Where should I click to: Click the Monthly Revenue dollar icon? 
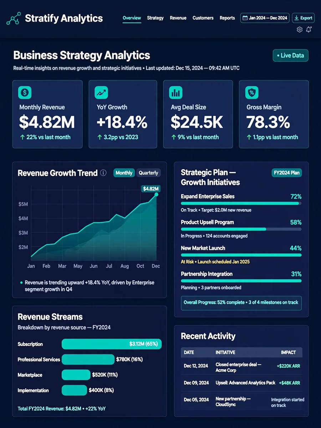[x=25, y=93]
